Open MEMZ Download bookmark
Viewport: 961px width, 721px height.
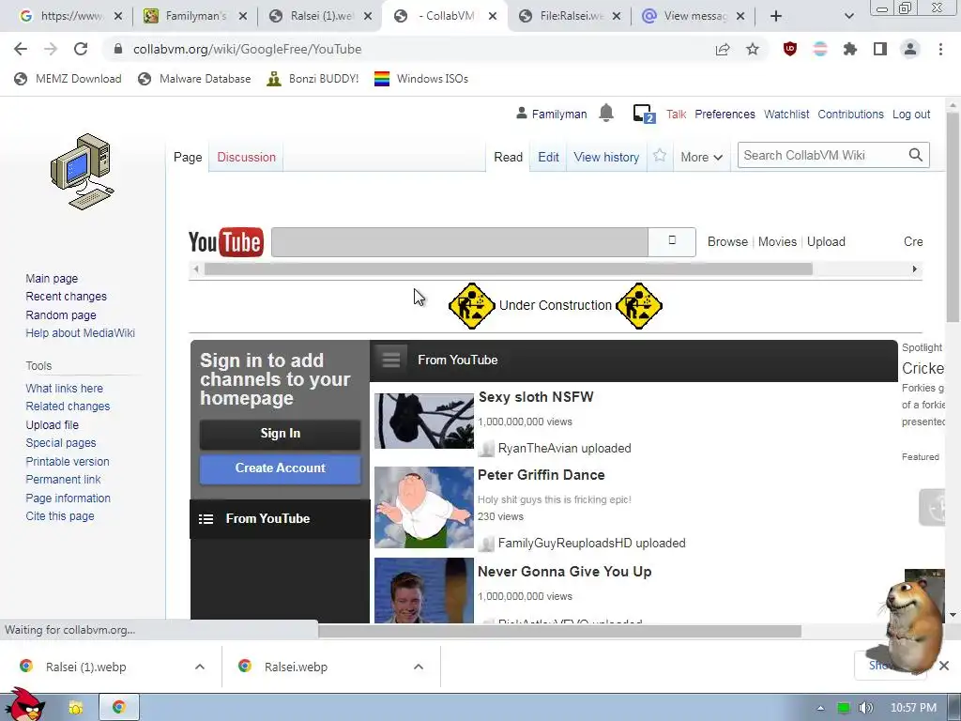pyautogui.click(x=68, y=79)
